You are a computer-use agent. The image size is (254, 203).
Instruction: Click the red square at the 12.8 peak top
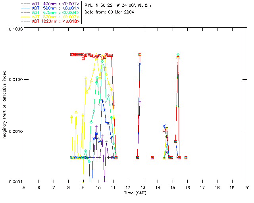tap(140, 55)
